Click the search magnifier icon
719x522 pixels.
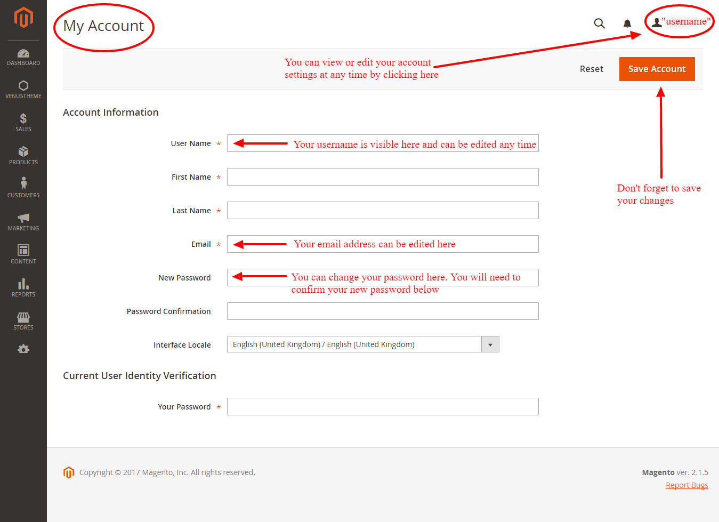599,23
